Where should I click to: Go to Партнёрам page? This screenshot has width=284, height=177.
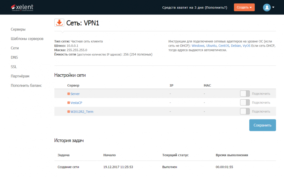click(20, 76)
